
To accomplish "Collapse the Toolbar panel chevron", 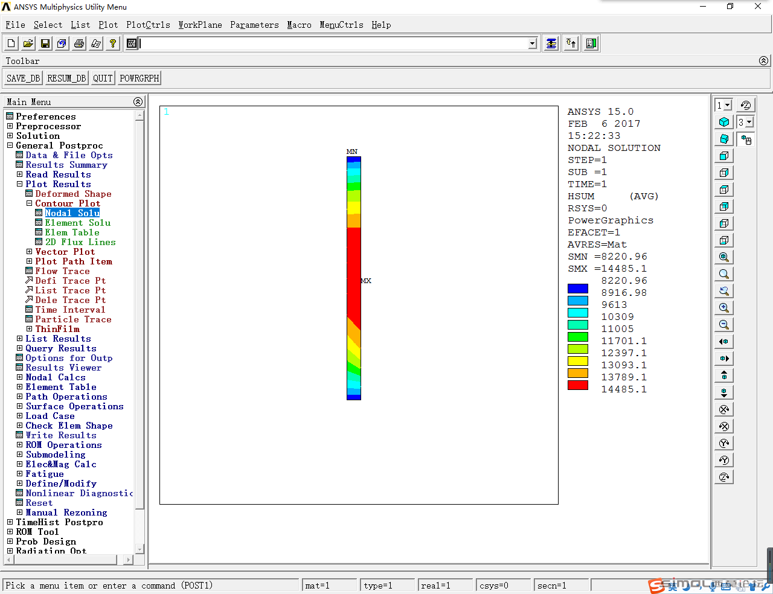I will [763, 61].
